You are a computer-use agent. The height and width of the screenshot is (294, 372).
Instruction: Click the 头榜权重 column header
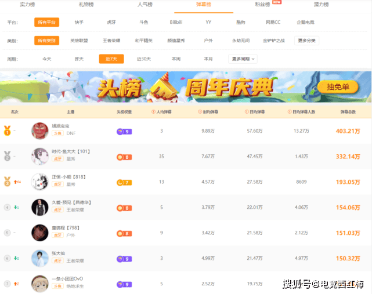tap(124, 112)
